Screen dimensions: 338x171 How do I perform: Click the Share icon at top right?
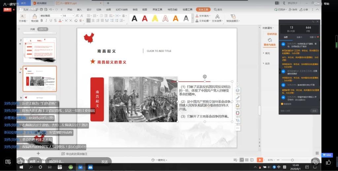(301, 10)
